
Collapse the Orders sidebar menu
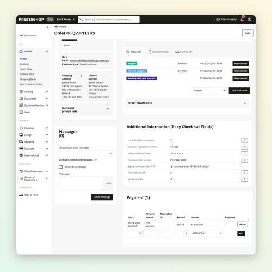click(x=47, y=51)
